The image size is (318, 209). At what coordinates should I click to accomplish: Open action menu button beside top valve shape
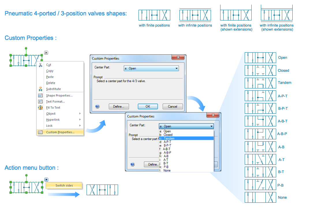(x=46, y=53)
